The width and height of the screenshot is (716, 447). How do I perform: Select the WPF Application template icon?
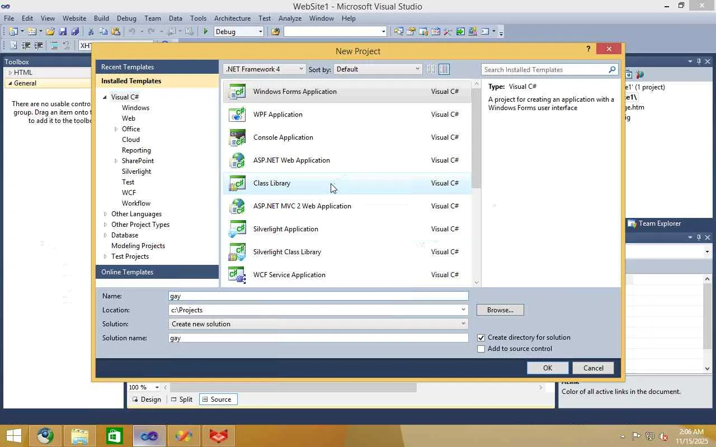pos(237,115)
